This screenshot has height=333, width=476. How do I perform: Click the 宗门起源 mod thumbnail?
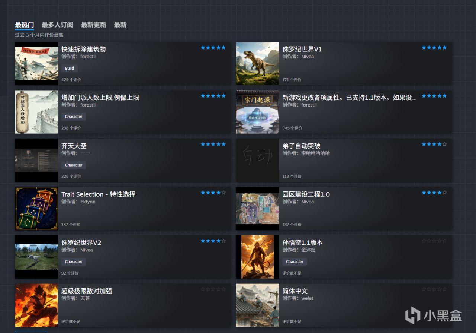coord(257,112)
